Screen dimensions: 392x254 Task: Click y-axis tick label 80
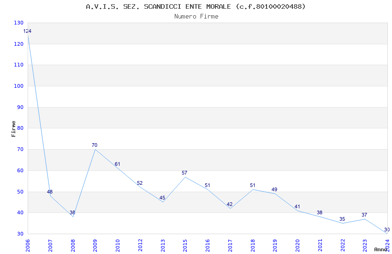[20, 128]
